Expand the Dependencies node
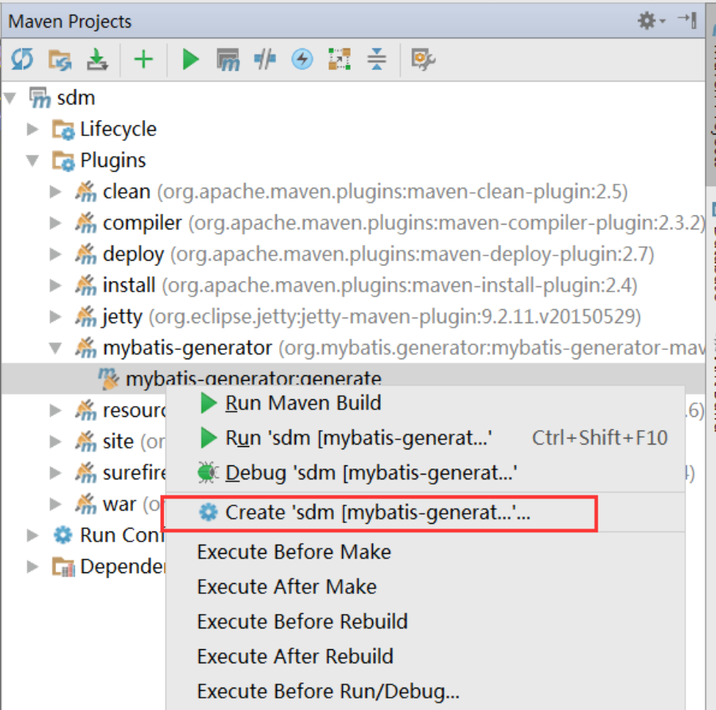Image resolution: width=716 pixels, height=710 pixels. (x=32, y=567)
